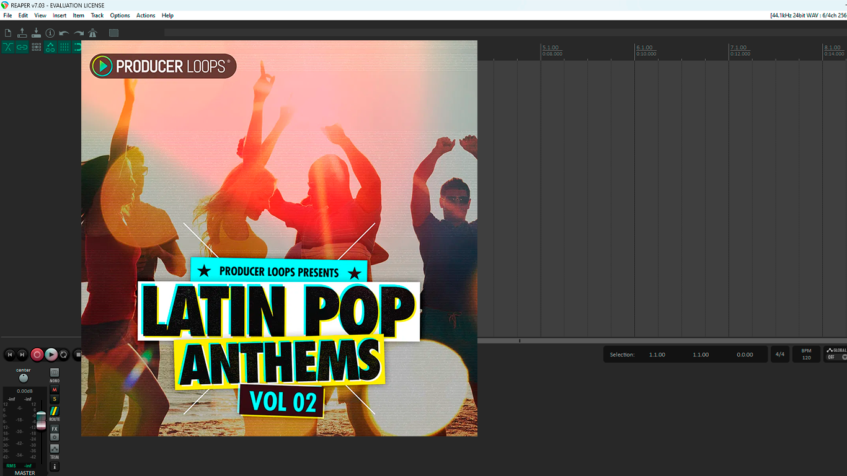This screenshot has width=847, height=476.
Task: Click the dotted-square toolbar icon
Action: (113, 33)
